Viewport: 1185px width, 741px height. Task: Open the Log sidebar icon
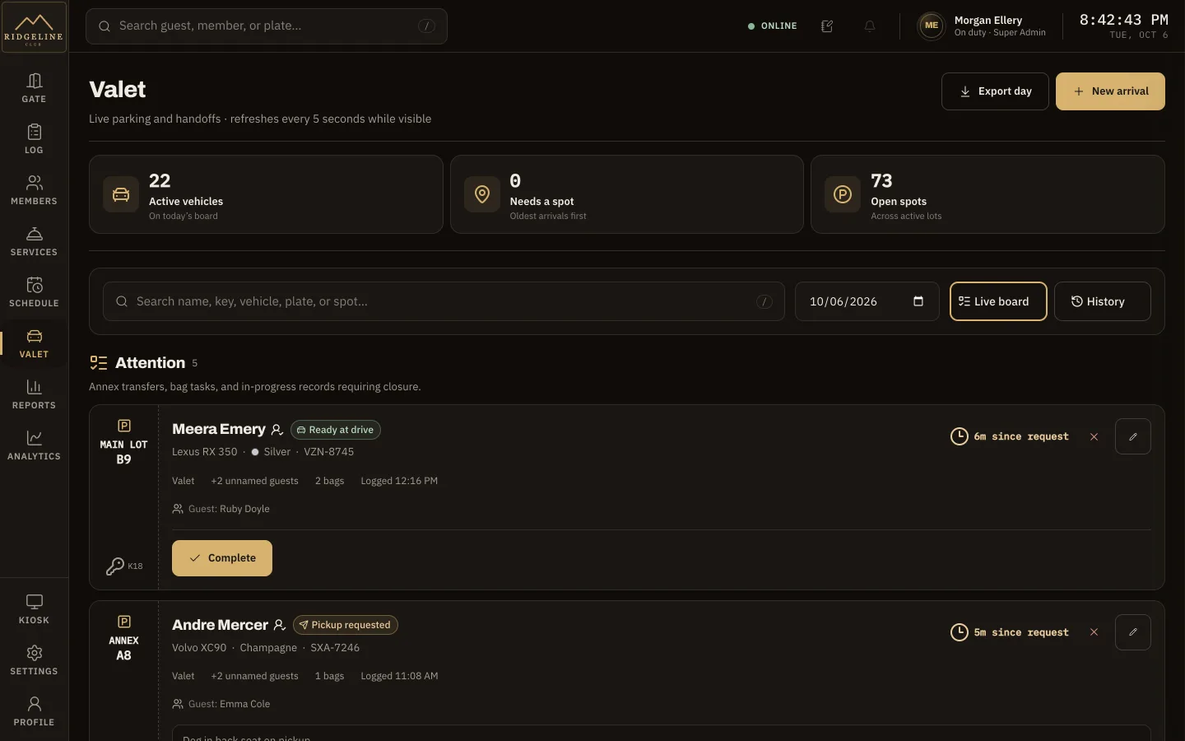(34, 138)
